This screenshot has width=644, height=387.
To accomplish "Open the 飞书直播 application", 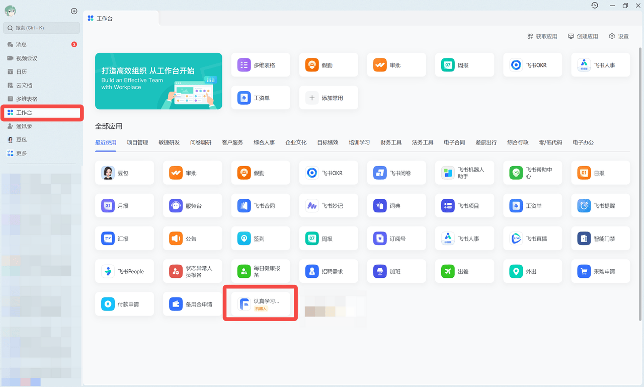I will (x=532, y=238).
